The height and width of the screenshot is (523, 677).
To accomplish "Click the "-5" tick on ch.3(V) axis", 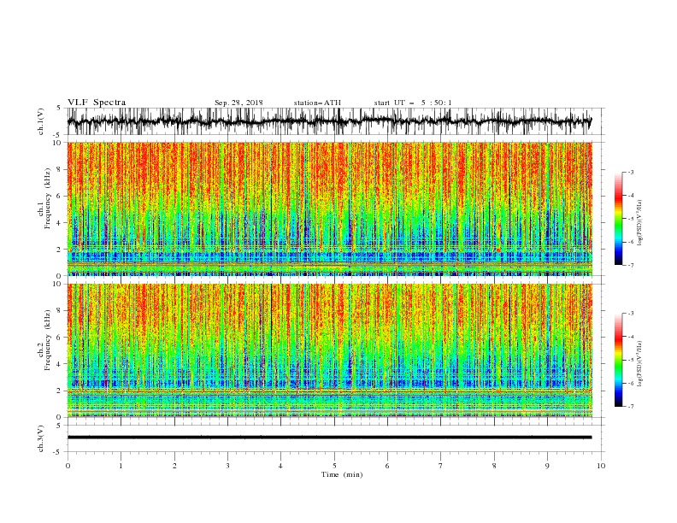I will coord(58,452).
